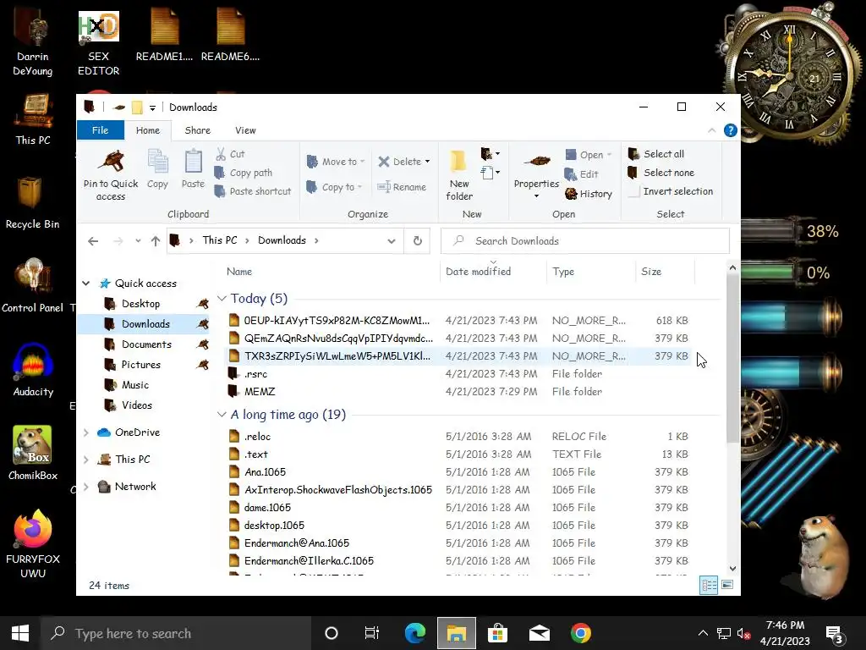Click the Copy path command
Viewport: 866px width, 650px height.
[x=243, y=173]
